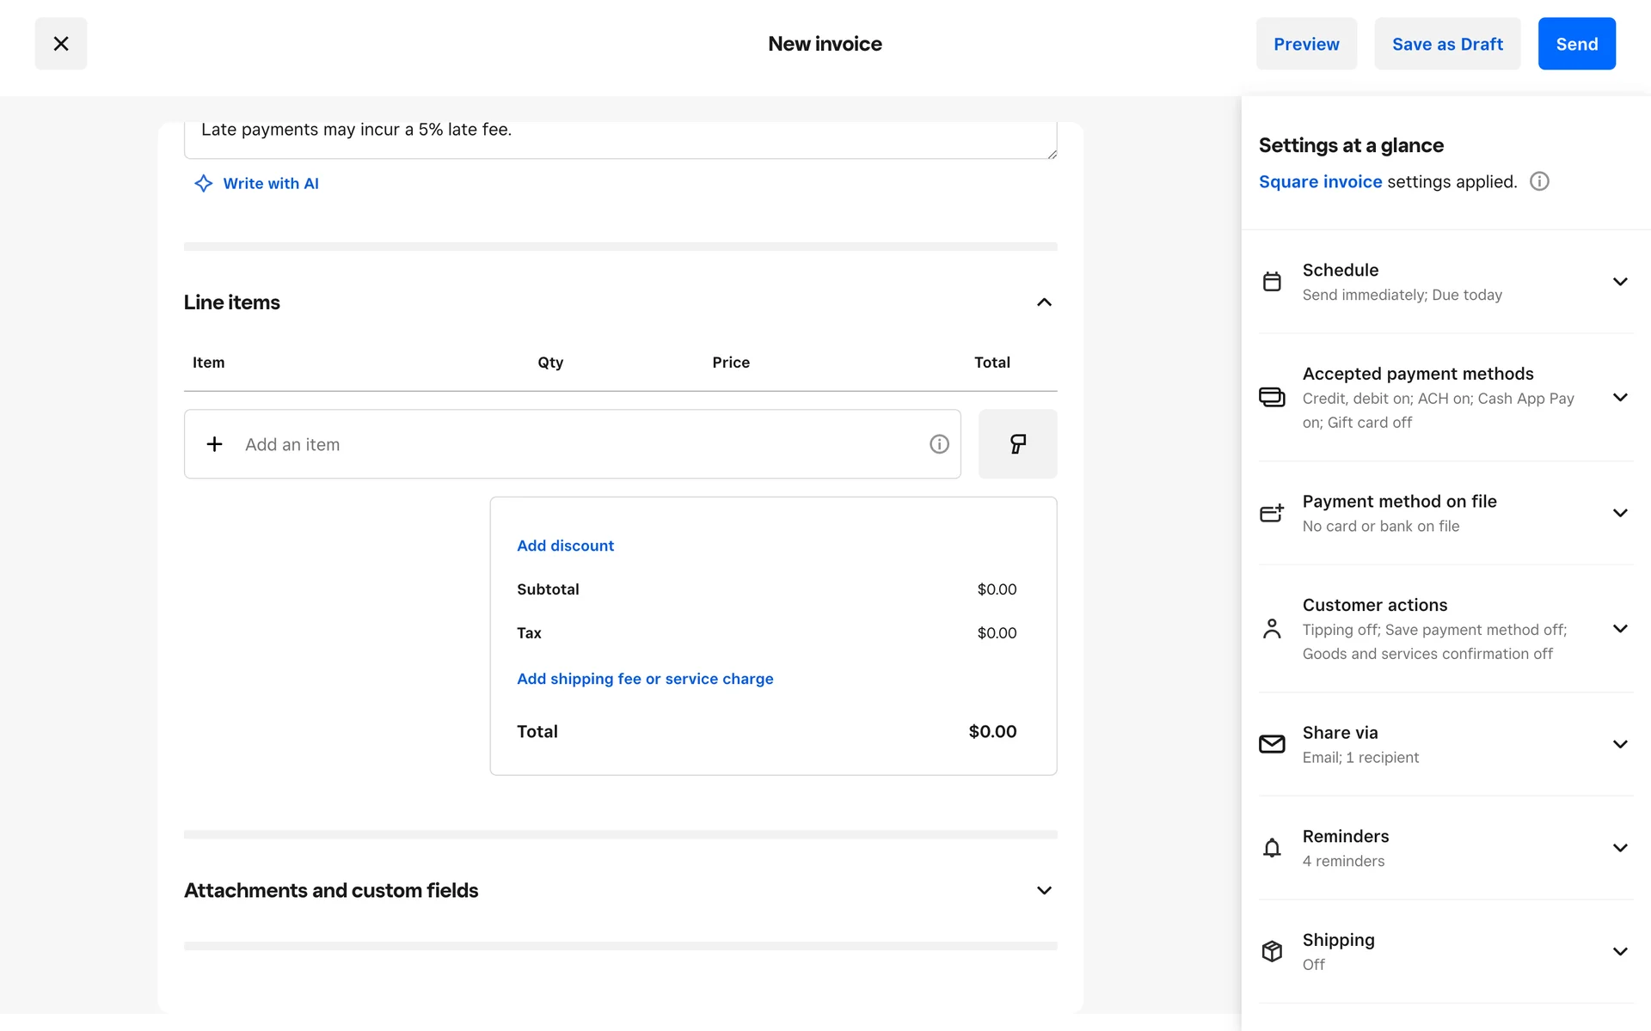The width and height of the screenshot is (1651, 1031).
Task: Close the new invoice with the X icon
Action: (x=61, y=44)
